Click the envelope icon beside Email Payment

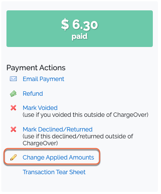[13, 79]
